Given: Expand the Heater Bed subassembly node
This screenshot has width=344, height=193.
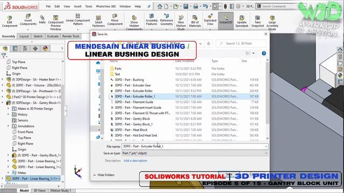Looking at the screenshot, I should pyautogui.click(x=2, y=79).
